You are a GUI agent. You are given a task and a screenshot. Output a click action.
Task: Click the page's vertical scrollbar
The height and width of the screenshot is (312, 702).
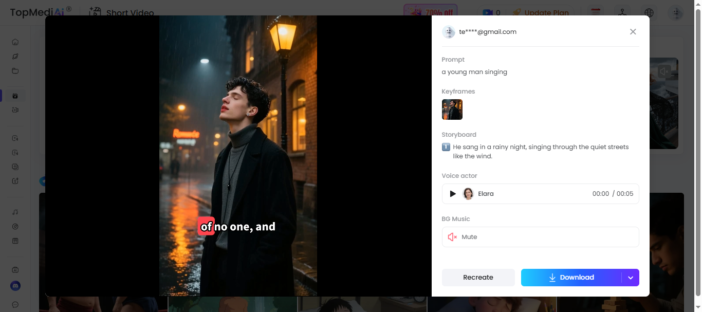click(697, 154)
